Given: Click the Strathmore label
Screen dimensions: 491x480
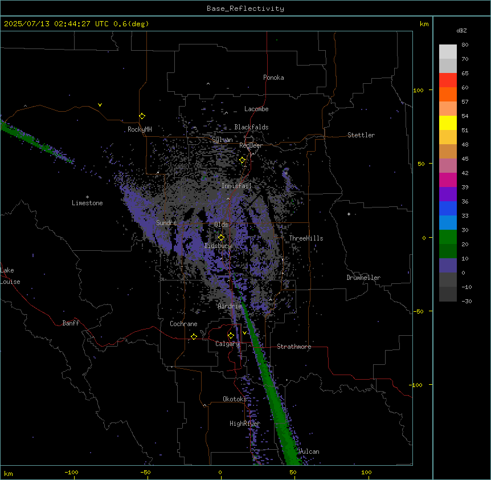Looking at the screenshot, I should click(294, 347).
